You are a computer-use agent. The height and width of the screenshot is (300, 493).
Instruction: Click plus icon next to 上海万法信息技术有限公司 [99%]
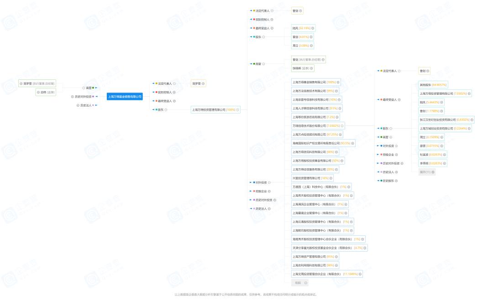pos(336,91)
